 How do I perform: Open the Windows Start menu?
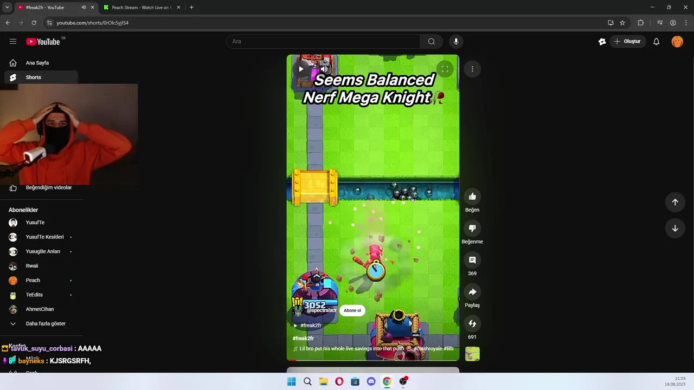[291, 381]
